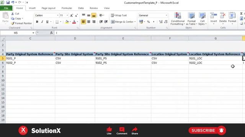Toggle the Align Text Left button

[x=83, y=22]
